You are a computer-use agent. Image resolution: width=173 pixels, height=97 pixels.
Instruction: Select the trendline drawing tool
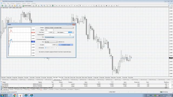tap(91, 6)
